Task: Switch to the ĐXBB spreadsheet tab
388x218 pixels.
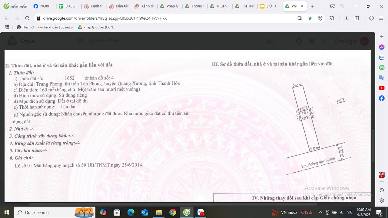Action: pyautogui.click(x=68, y=6)
